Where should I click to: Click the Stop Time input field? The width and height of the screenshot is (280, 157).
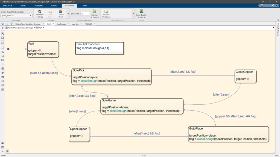pyautogui.click(x=85, y=14)
